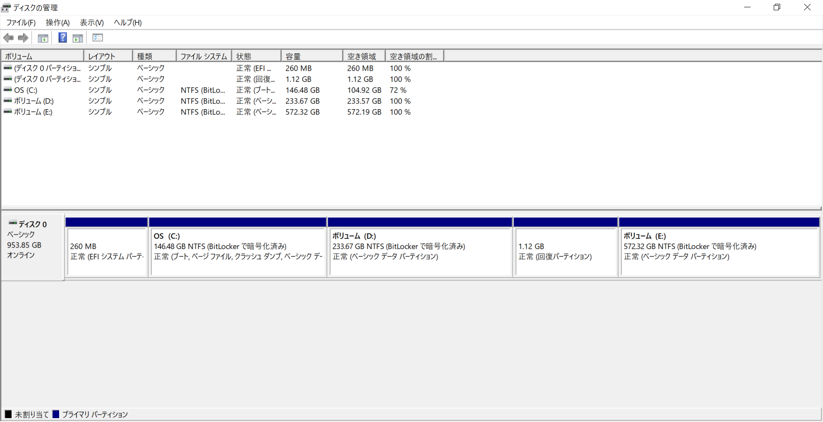Viewport: 823px width, 422px height.
Task: Click the 正常 (ブート... status cell
Action: (x=256, y=90)
